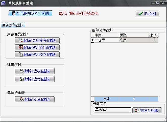Click green checkmark icon on 退出 button

click(x=140, y=14)
